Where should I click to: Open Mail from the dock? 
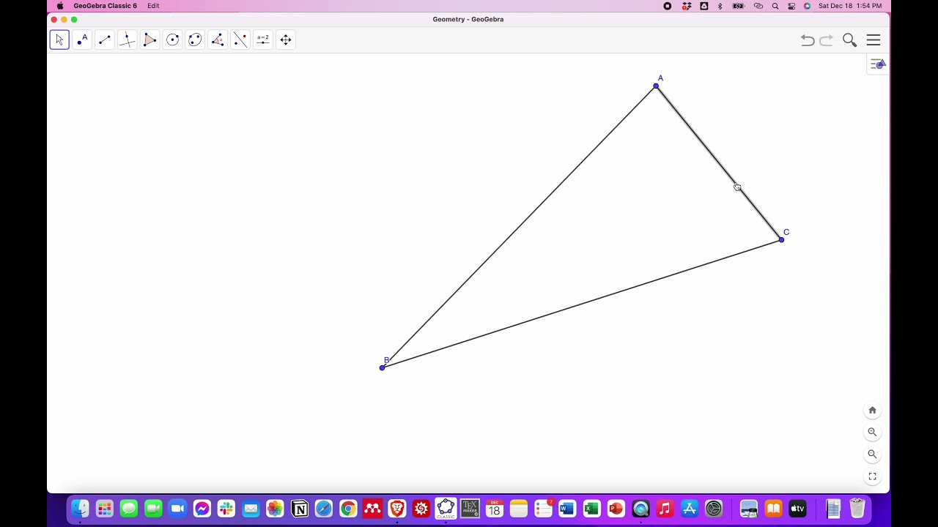click(251, 508)
